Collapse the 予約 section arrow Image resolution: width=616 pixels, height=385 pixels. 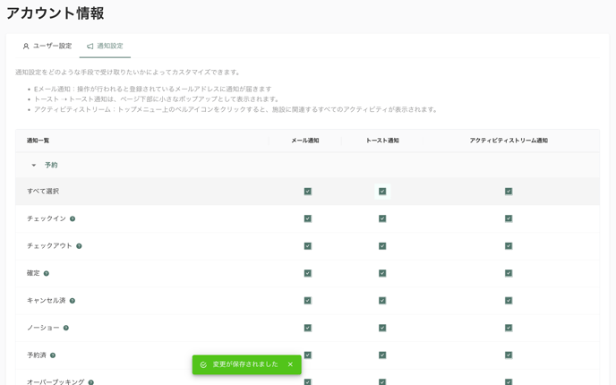point(34,166)
